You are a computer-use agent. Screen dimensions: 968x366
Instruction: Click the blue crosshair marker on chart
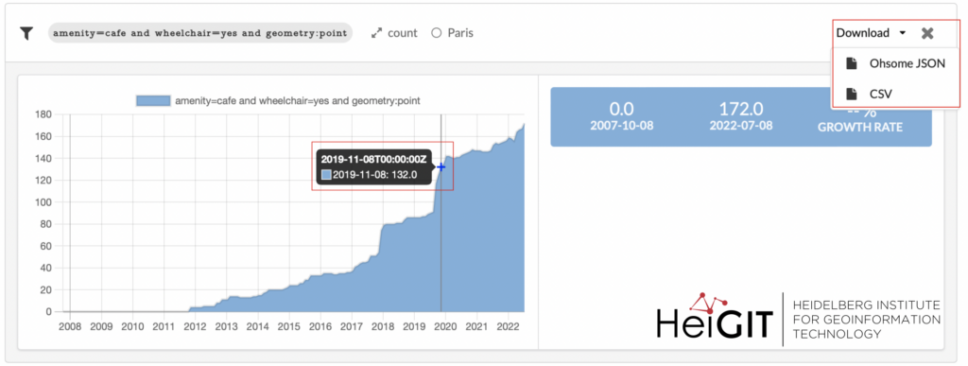441,166
